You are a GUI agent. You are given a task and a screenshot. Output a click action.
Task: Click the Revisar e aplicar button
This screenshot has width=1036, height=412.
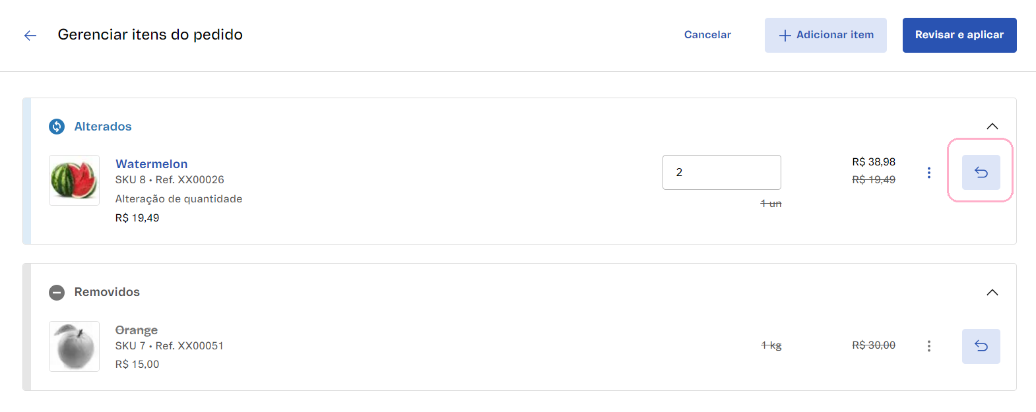click(x=959, y=35)
